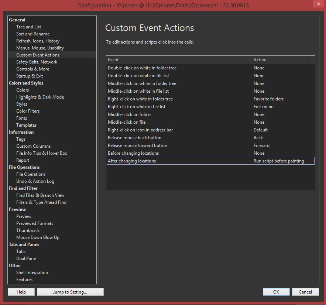
Task: Dismiss the dialog with Cancel
Action: pos(305,292)
